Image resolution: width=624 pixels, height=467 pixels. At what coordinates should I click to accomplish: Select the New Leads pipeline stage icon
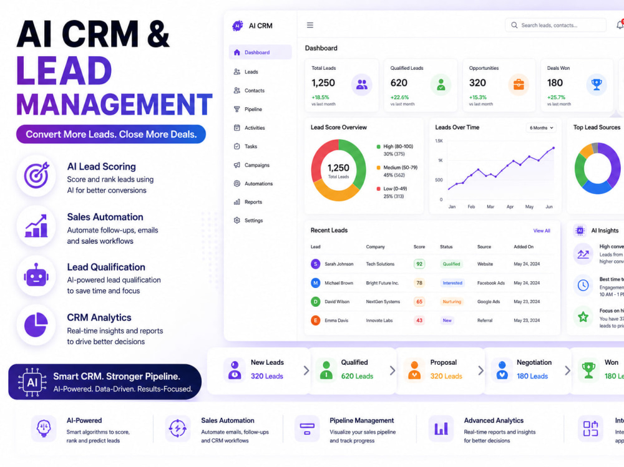235,370
